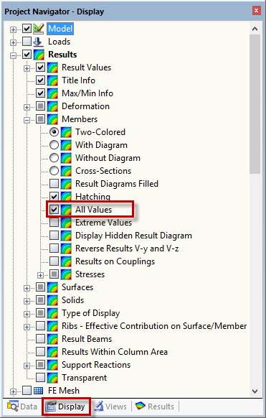The height and width of the screenshot is (418, 266).
Task: Uncheck the All Values checkbox
Action: click(x=54, y=210)
